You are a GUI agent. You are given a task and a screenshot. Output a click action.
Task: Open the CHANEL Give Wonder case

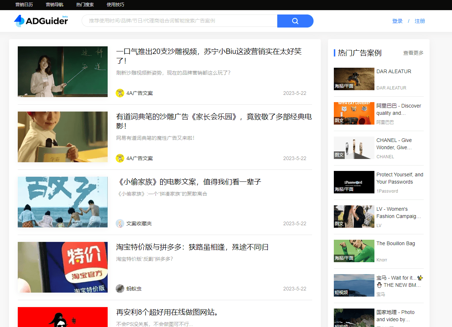(x=394, y=144)
